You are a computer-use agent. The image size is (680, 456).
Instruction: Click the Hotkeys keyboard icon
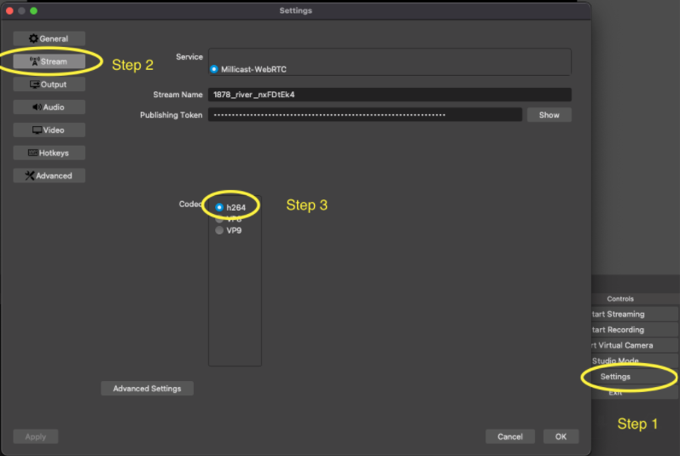pyautogui.click(x=32, y=153)
